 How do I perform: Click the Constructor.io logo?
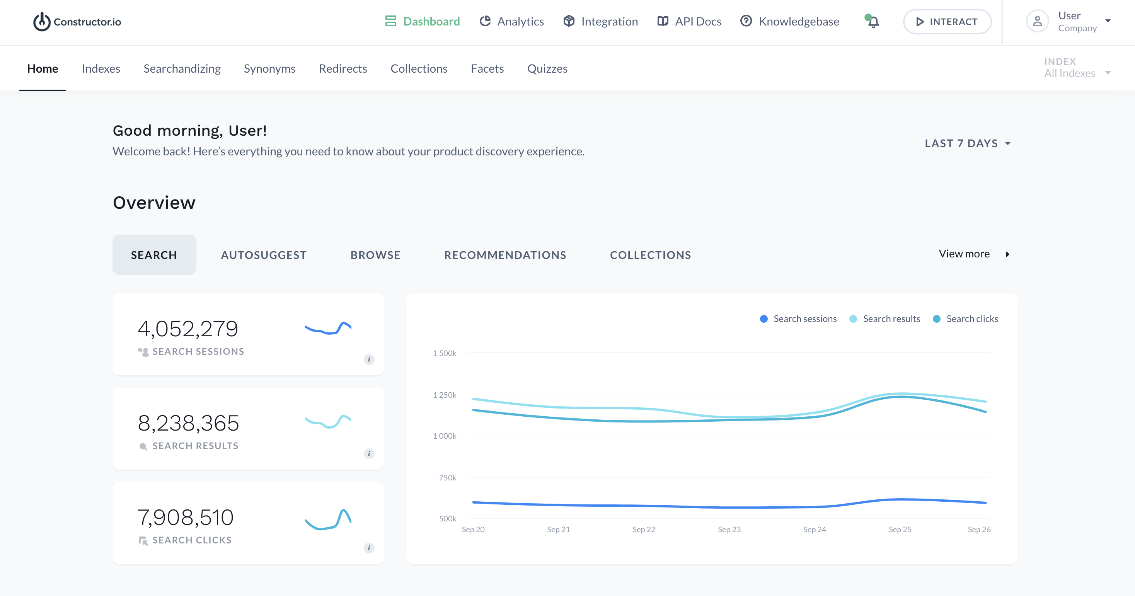pos(77,22)
